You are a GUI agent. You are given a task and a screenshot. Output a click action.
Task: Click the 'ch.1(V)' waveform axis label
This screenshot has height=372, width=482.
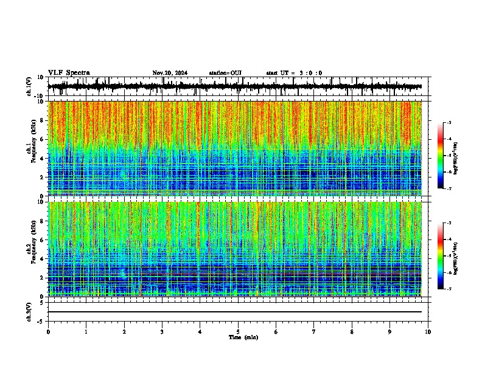click(29, 86)
